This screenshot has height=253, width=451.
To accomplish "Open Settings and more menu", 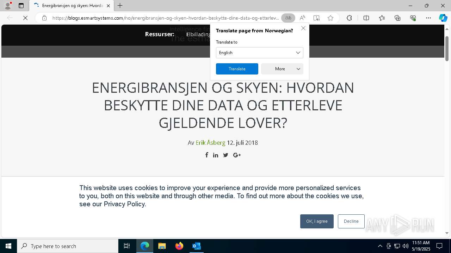I will pyautogui.click(x=428, y=18).
